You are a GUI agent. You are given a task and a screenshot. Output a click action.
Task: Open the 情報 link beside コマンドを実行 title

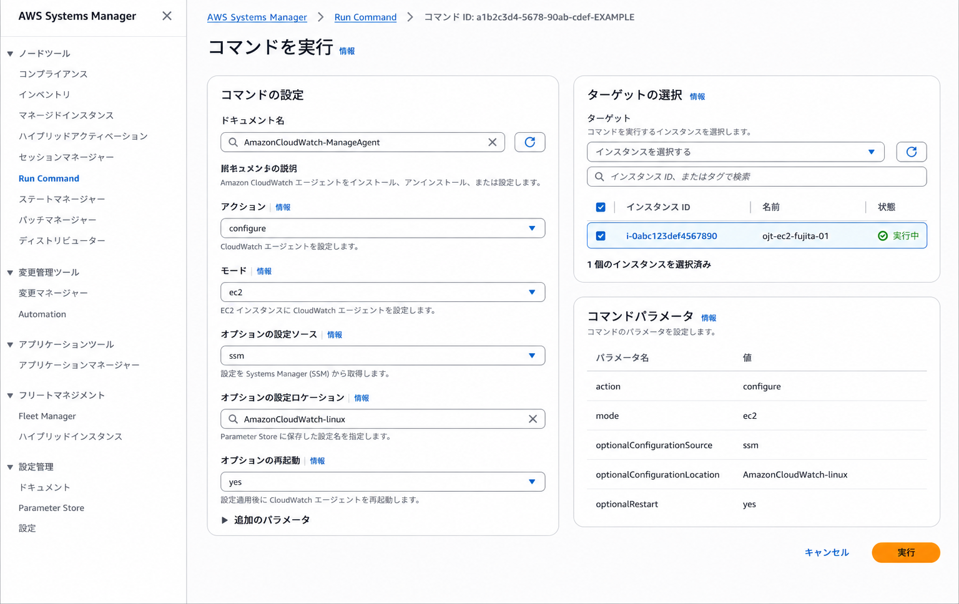[347, 51]
